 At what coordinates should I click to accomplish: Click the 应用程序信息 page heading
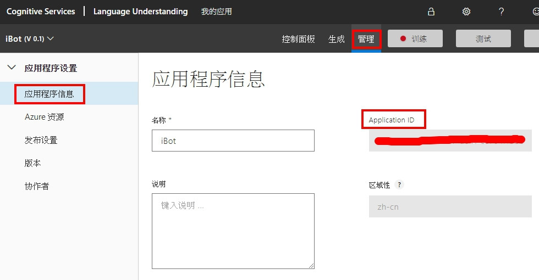tap(208, 79)
